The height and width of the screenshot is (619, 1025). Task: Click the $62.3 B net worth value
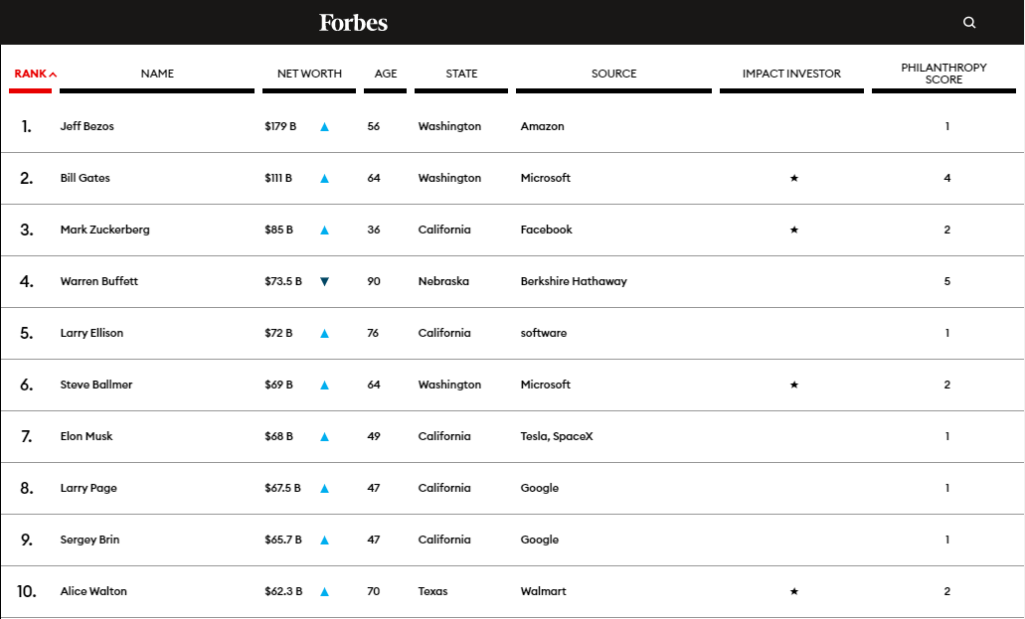(283, 591)
